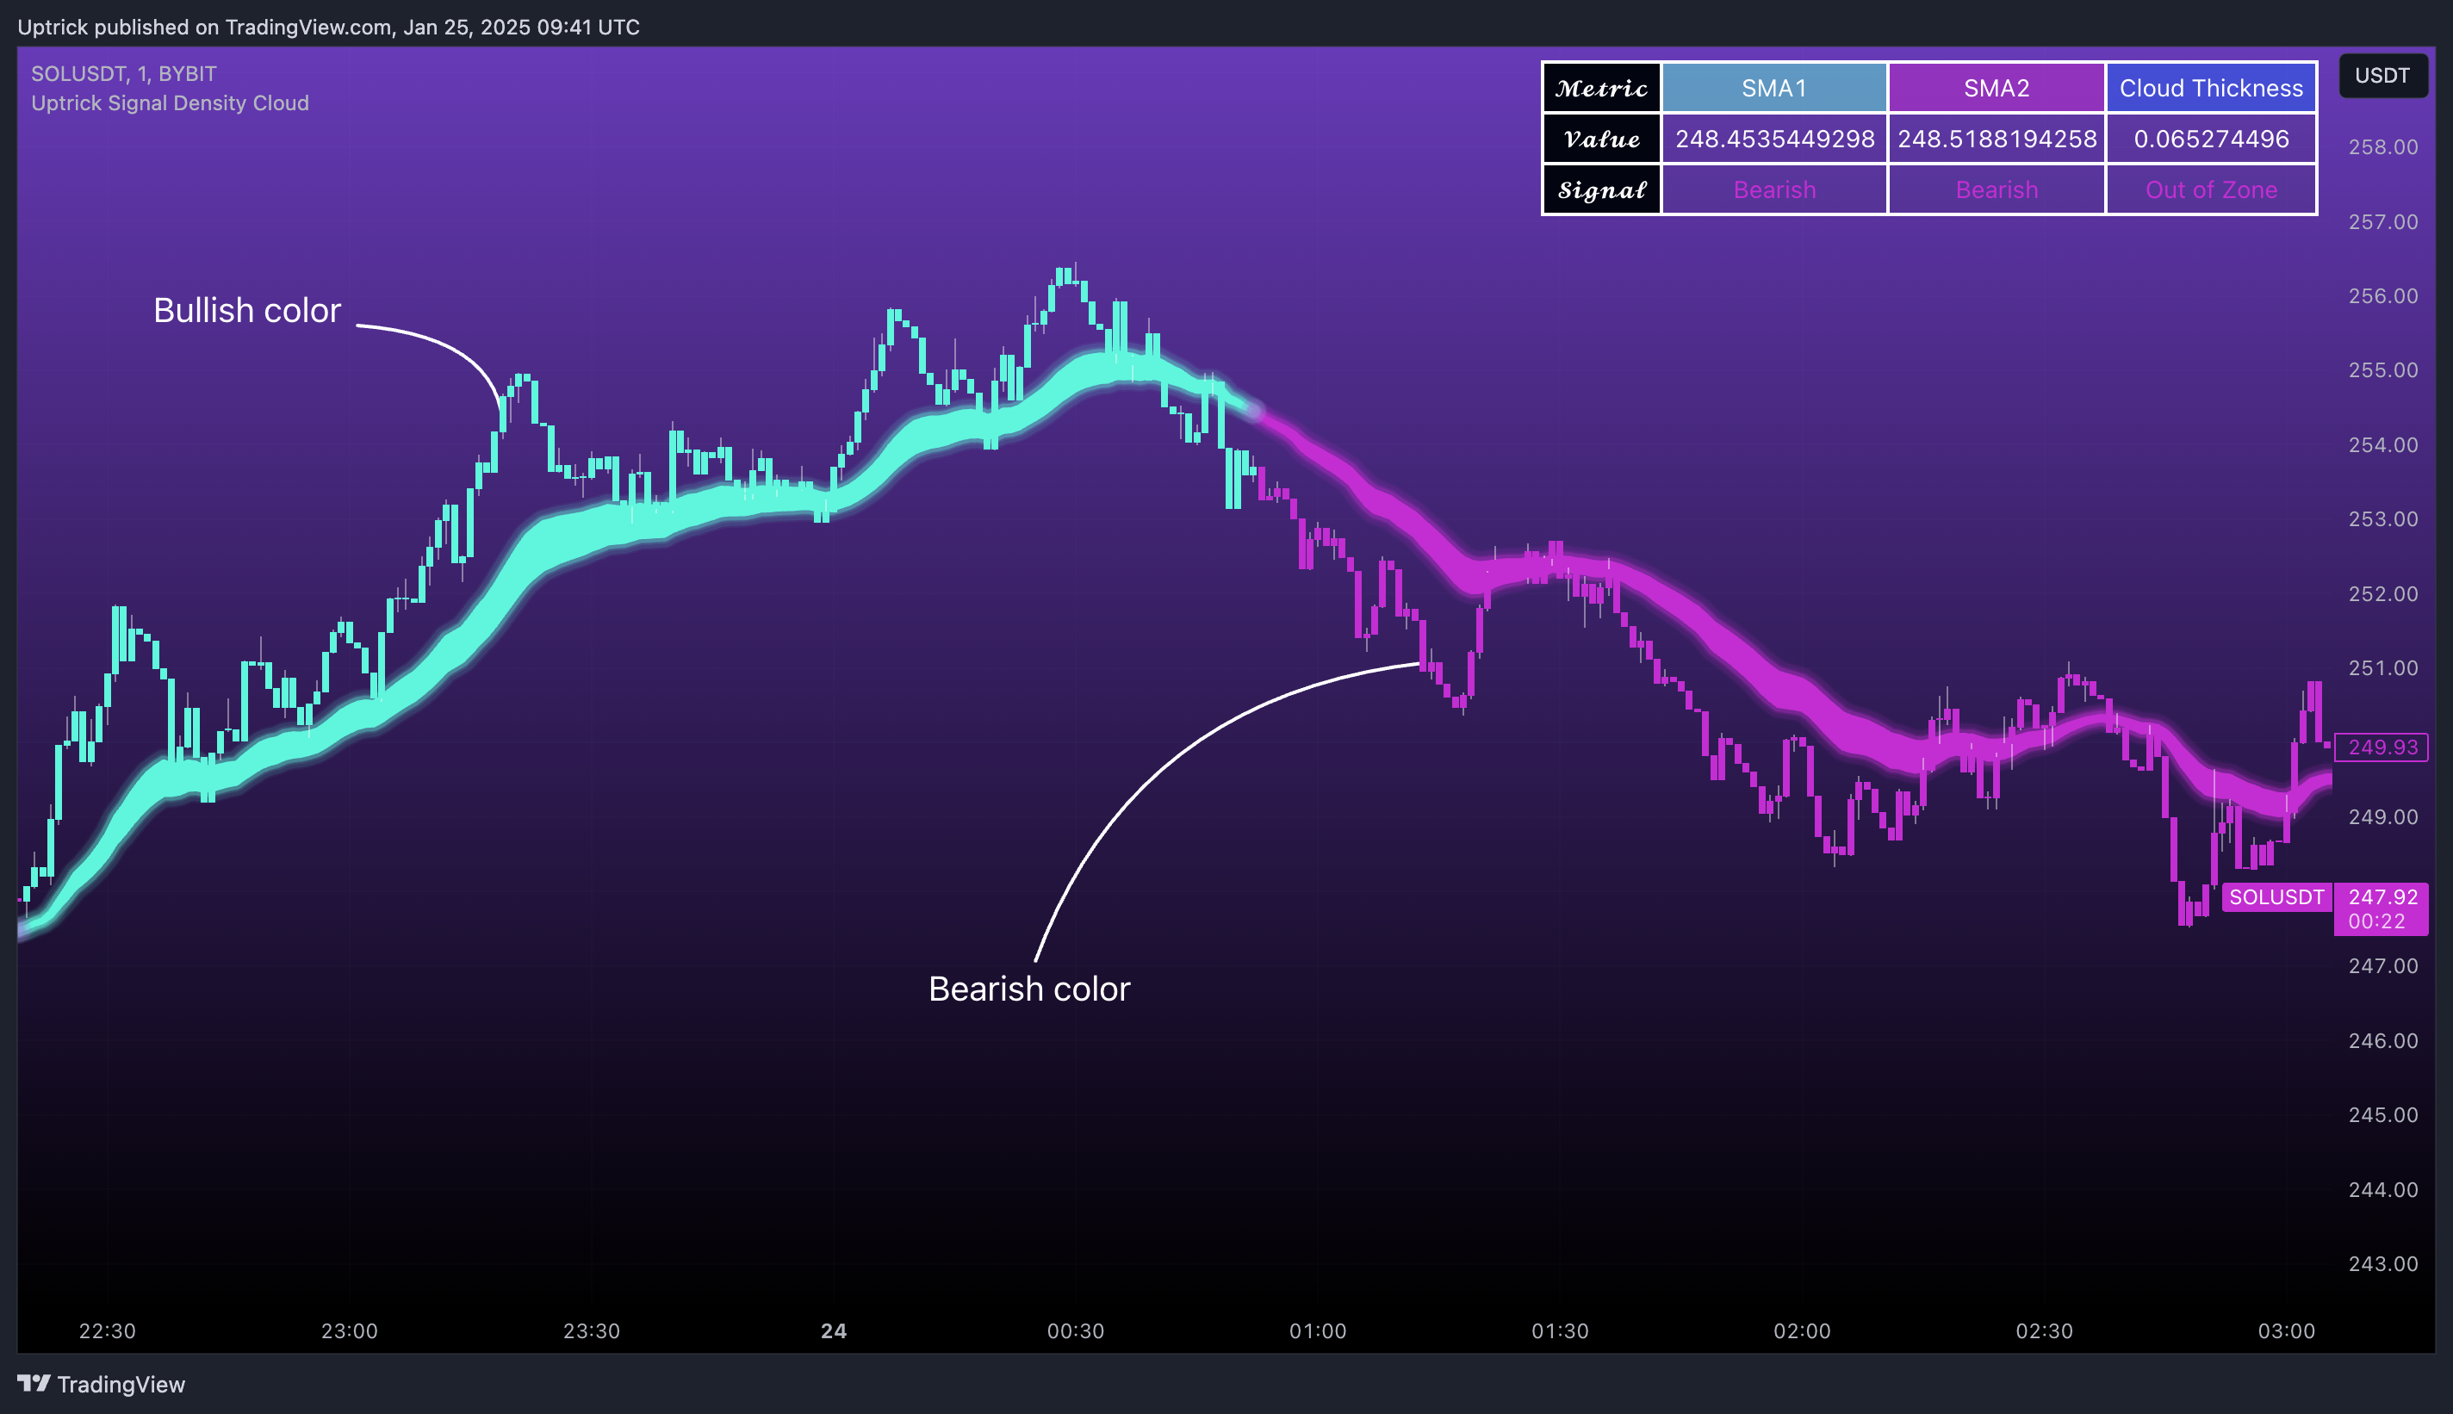Click the 02:30 time axis label
Viewport: 2453px width, 1414px height.
2044,1331
